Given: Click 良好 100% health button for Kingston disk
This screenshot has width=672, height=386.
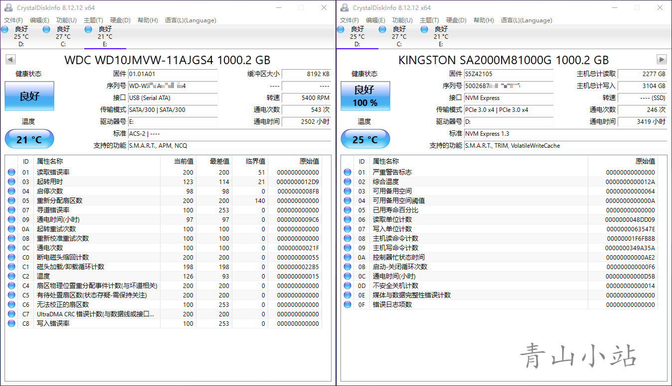Looking at the screenshot, I should point(365,96).
